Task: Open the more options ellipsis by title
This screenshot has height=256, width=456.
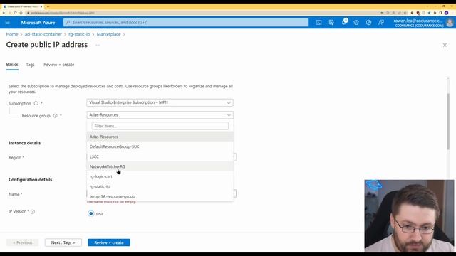Action: [98, 45]
